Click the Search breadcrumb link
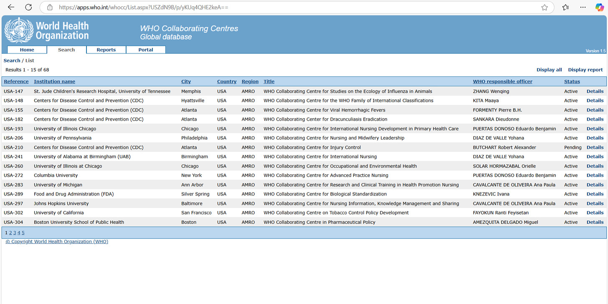Screen dimensions: 608x304 tap(12, 61)
